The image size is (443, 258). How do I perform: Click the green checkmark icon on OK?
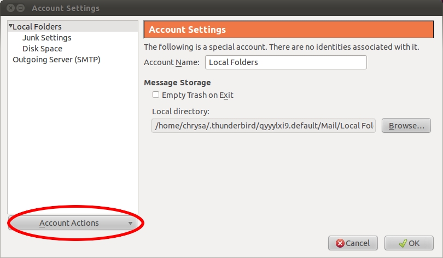(403, 243)
